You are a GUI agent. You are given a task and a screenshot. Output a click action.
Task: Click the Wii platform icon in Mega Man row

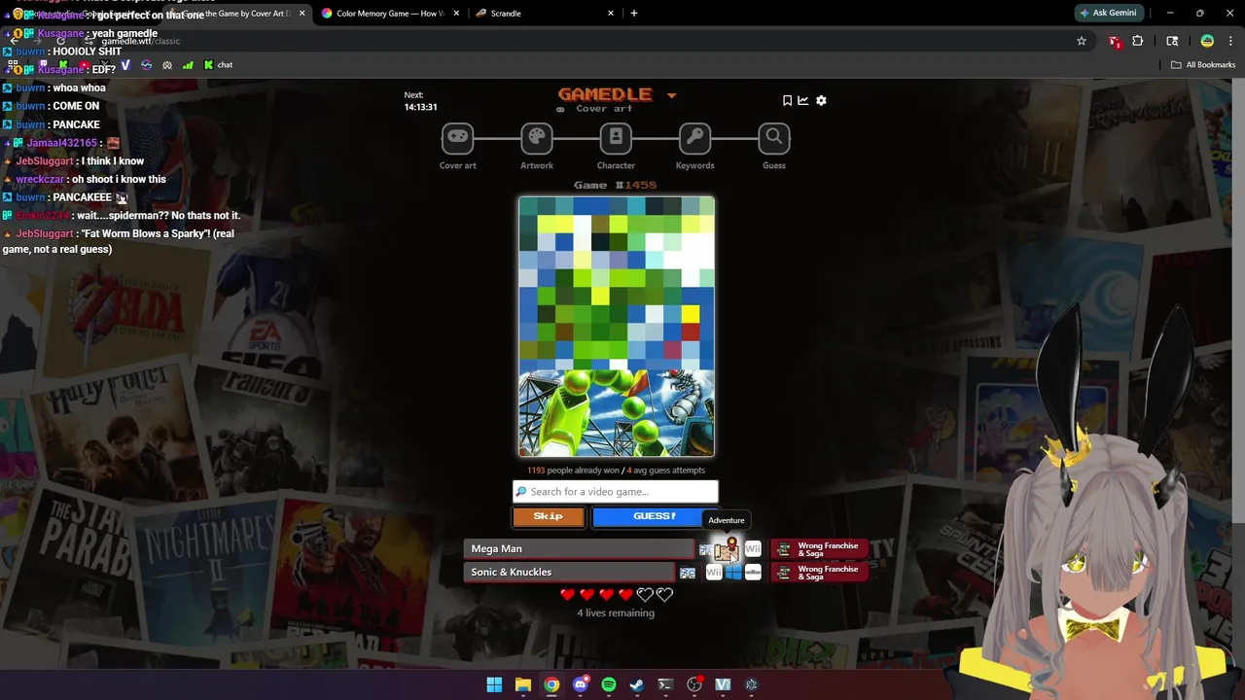coord(753,549)
